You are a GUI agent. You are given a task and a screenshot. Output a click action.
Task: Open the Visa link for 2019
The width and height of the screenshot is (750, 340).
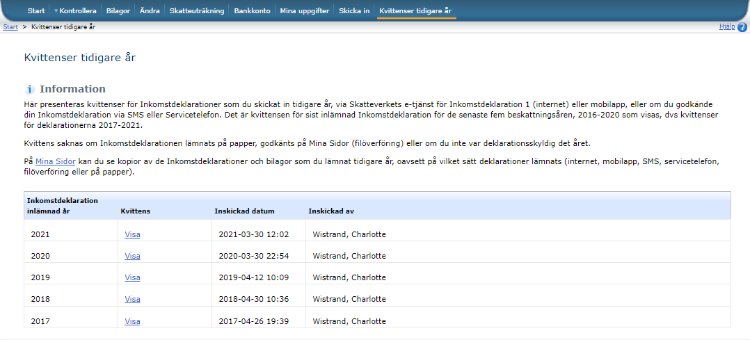132,277
